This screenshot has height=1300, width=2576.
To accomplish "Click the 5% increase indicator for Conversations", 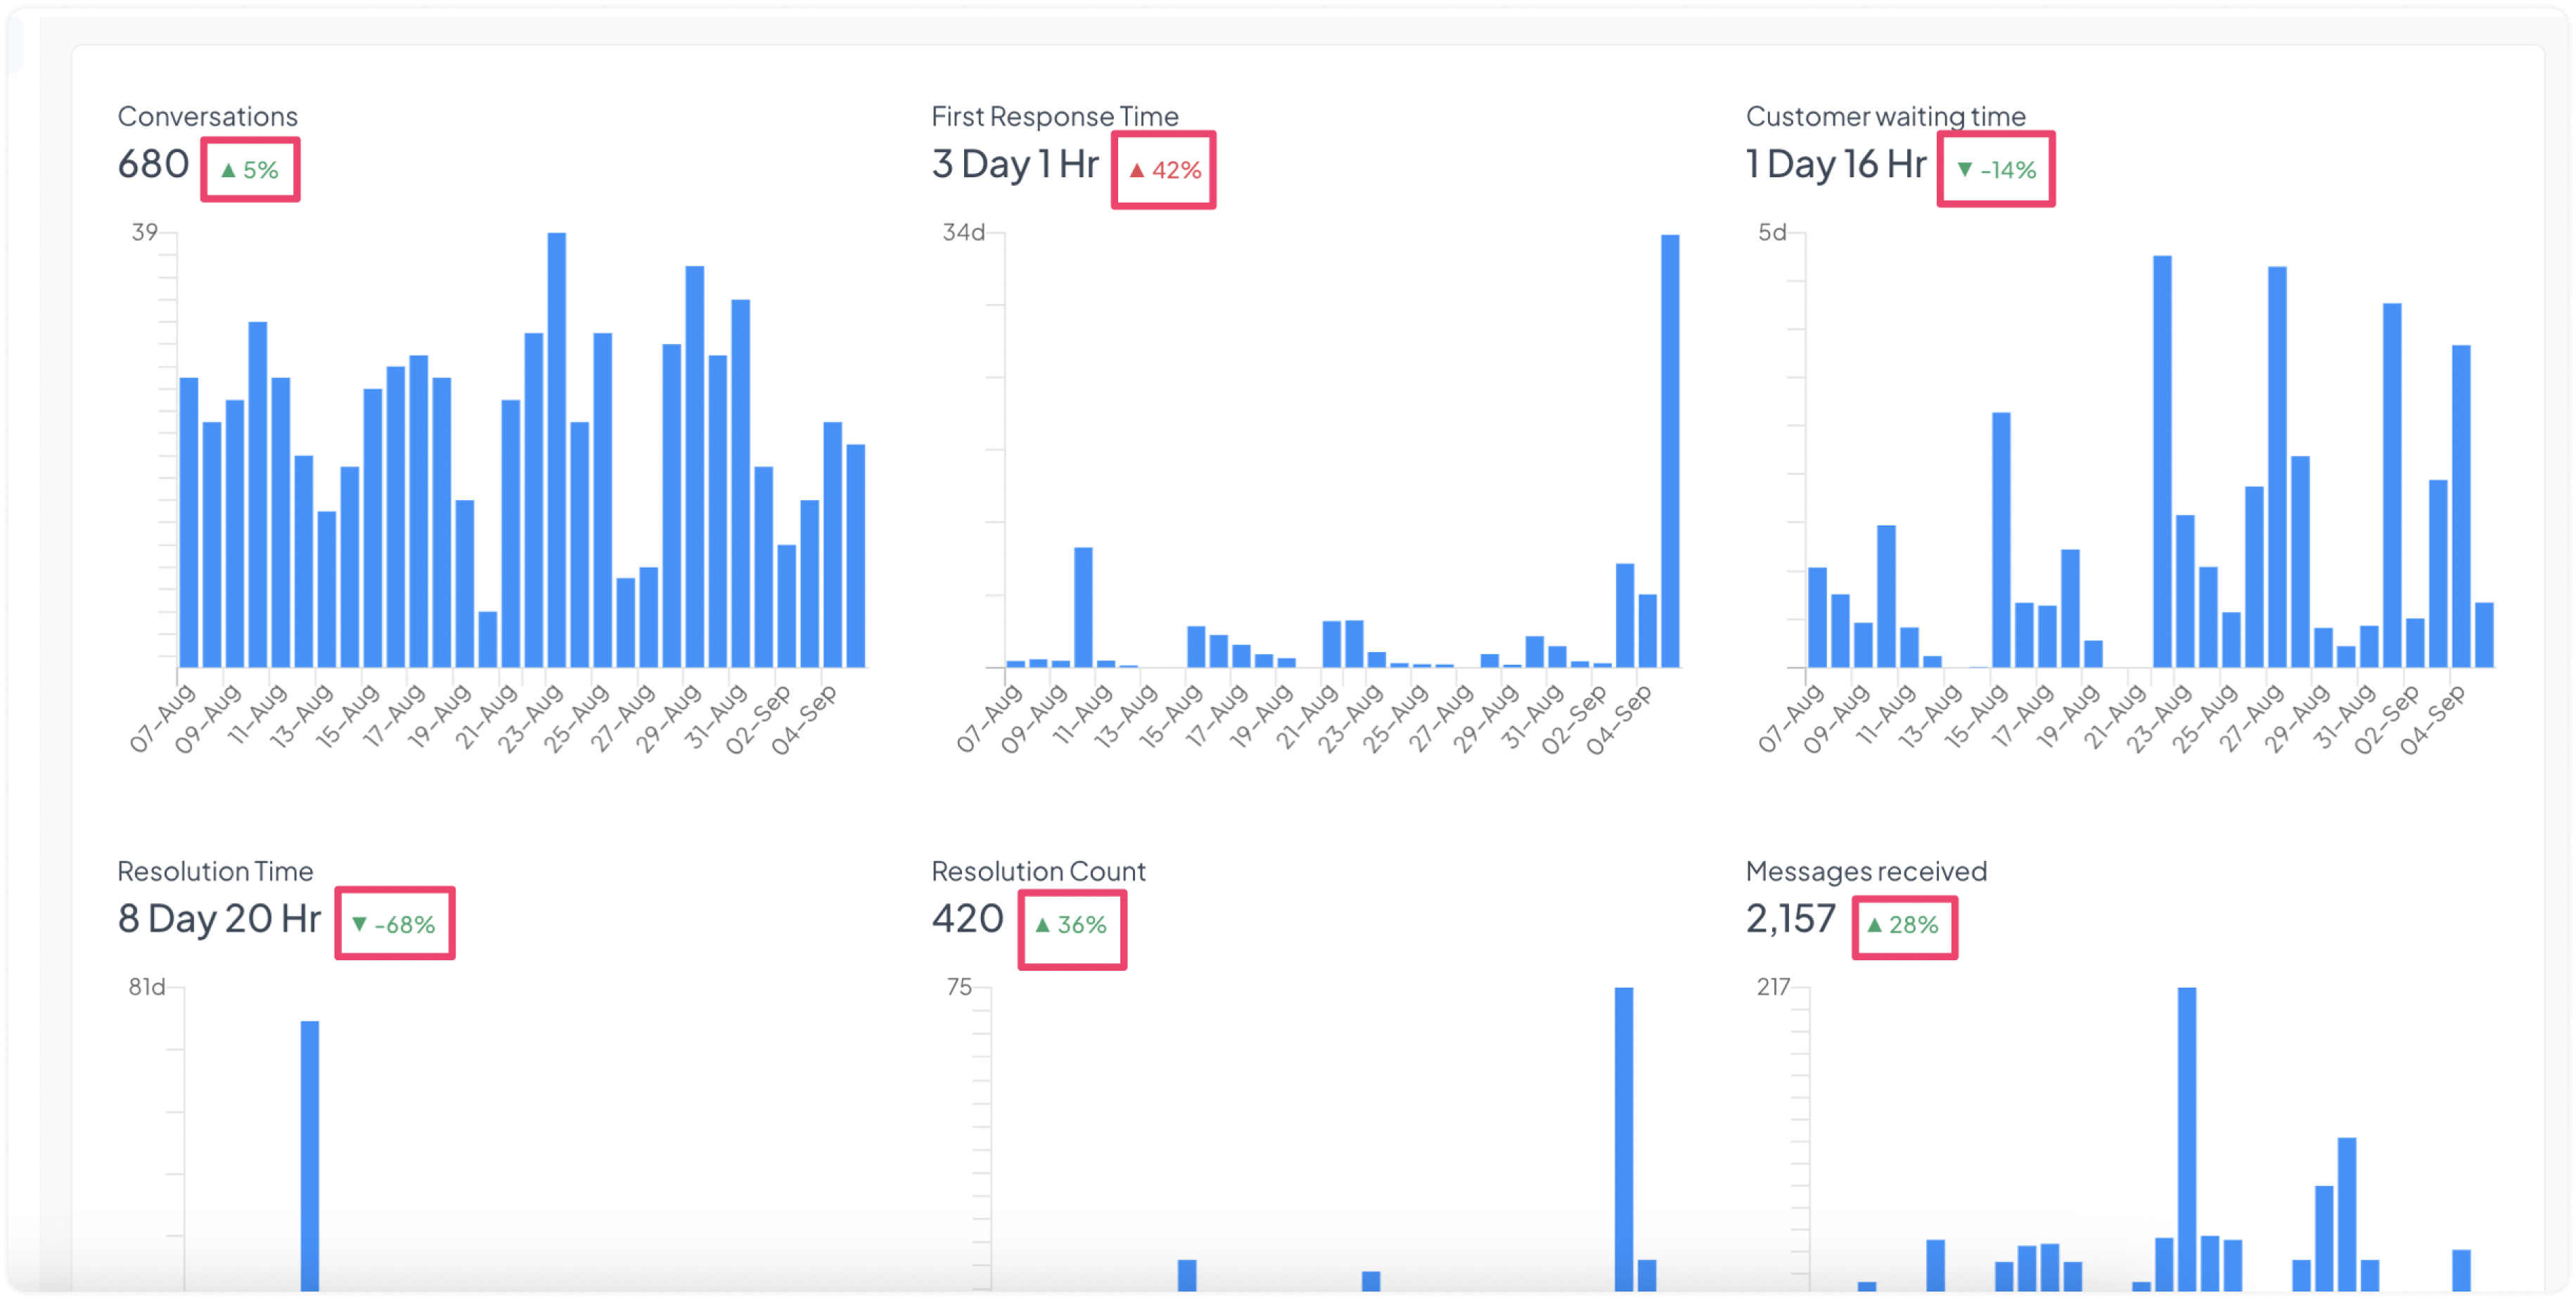I will click(x=250, y=170).
